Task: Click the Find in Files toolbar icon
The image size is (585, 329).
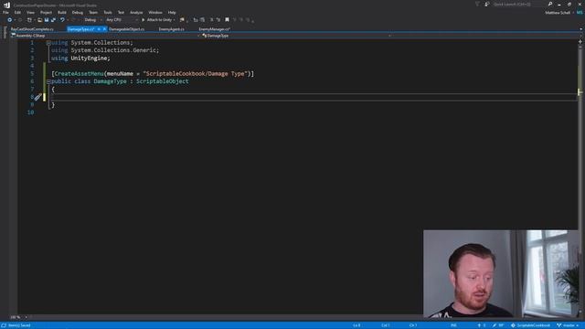Action: point(182,20)
